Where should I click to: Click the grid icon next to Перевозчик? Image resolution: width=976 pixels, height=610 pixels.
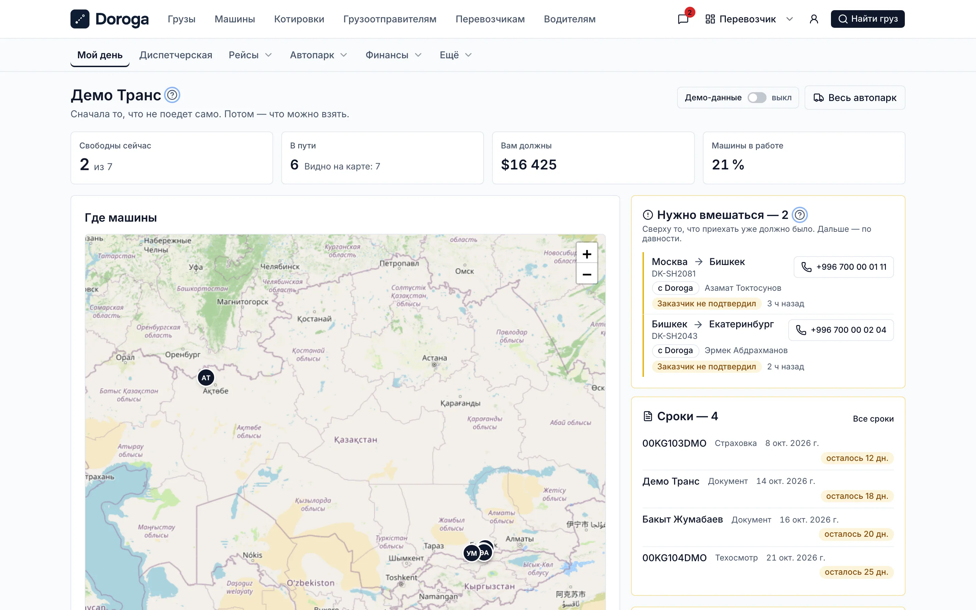pyautogui.click(x=710, y=19)
